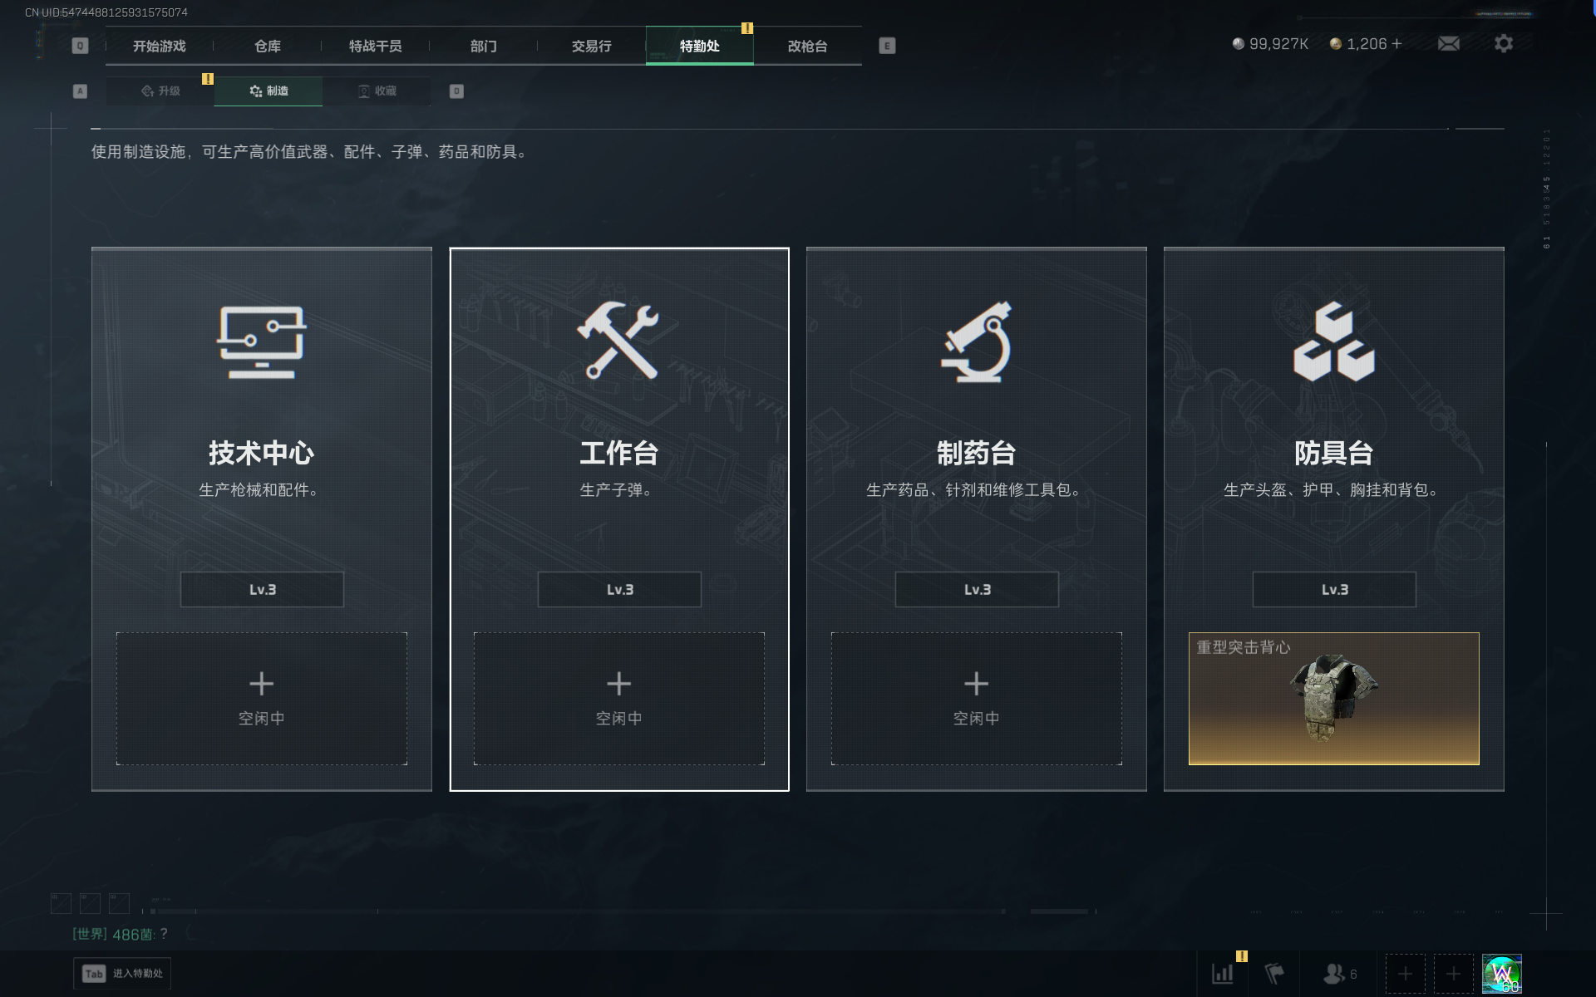Click the Tab 进入特勤处 button
The width and height of the screenshot is (1596, 997).
click(122, 974)
